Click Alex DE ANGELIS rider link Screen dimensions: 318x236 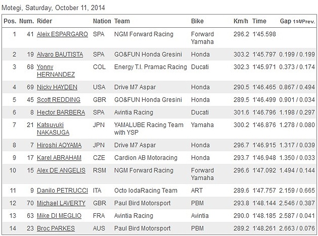[61, 171]
